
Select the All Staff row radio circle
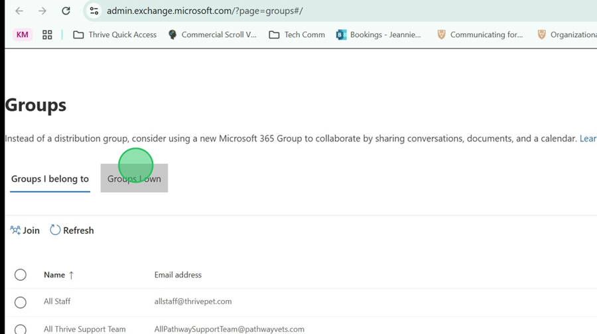pos(21,302)
